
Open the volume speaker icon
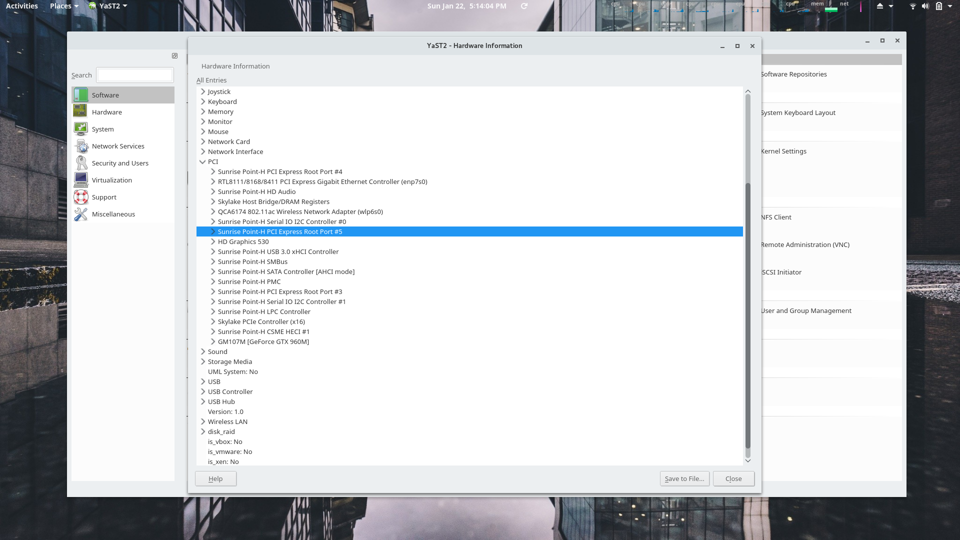coord(925,6)
